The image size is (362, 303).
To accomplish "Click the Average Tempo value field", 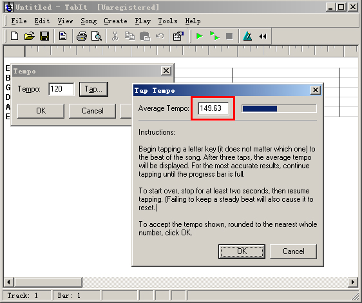I will point(213,108).
